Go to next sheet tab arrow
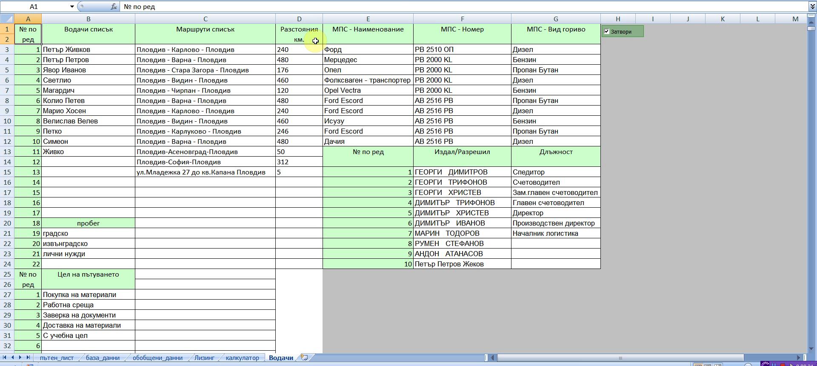The image size is (817, 366). point(20,357)
